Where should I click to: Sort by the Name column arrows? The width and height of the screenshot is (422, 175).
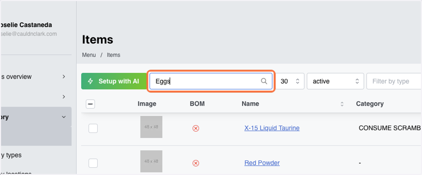(x=342, y=104)
